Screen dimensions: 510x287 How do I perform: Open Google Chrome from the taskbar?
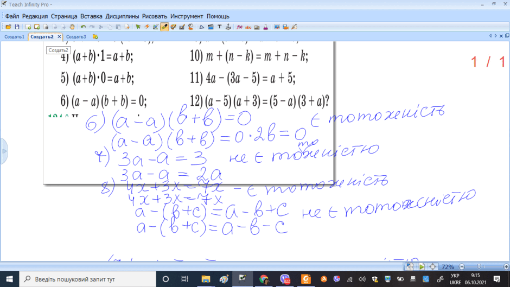264,279
